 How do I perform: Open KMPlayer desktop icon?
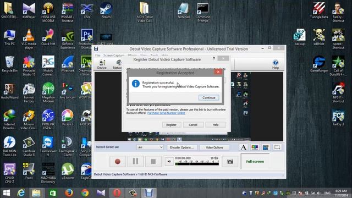coord(29,11)
